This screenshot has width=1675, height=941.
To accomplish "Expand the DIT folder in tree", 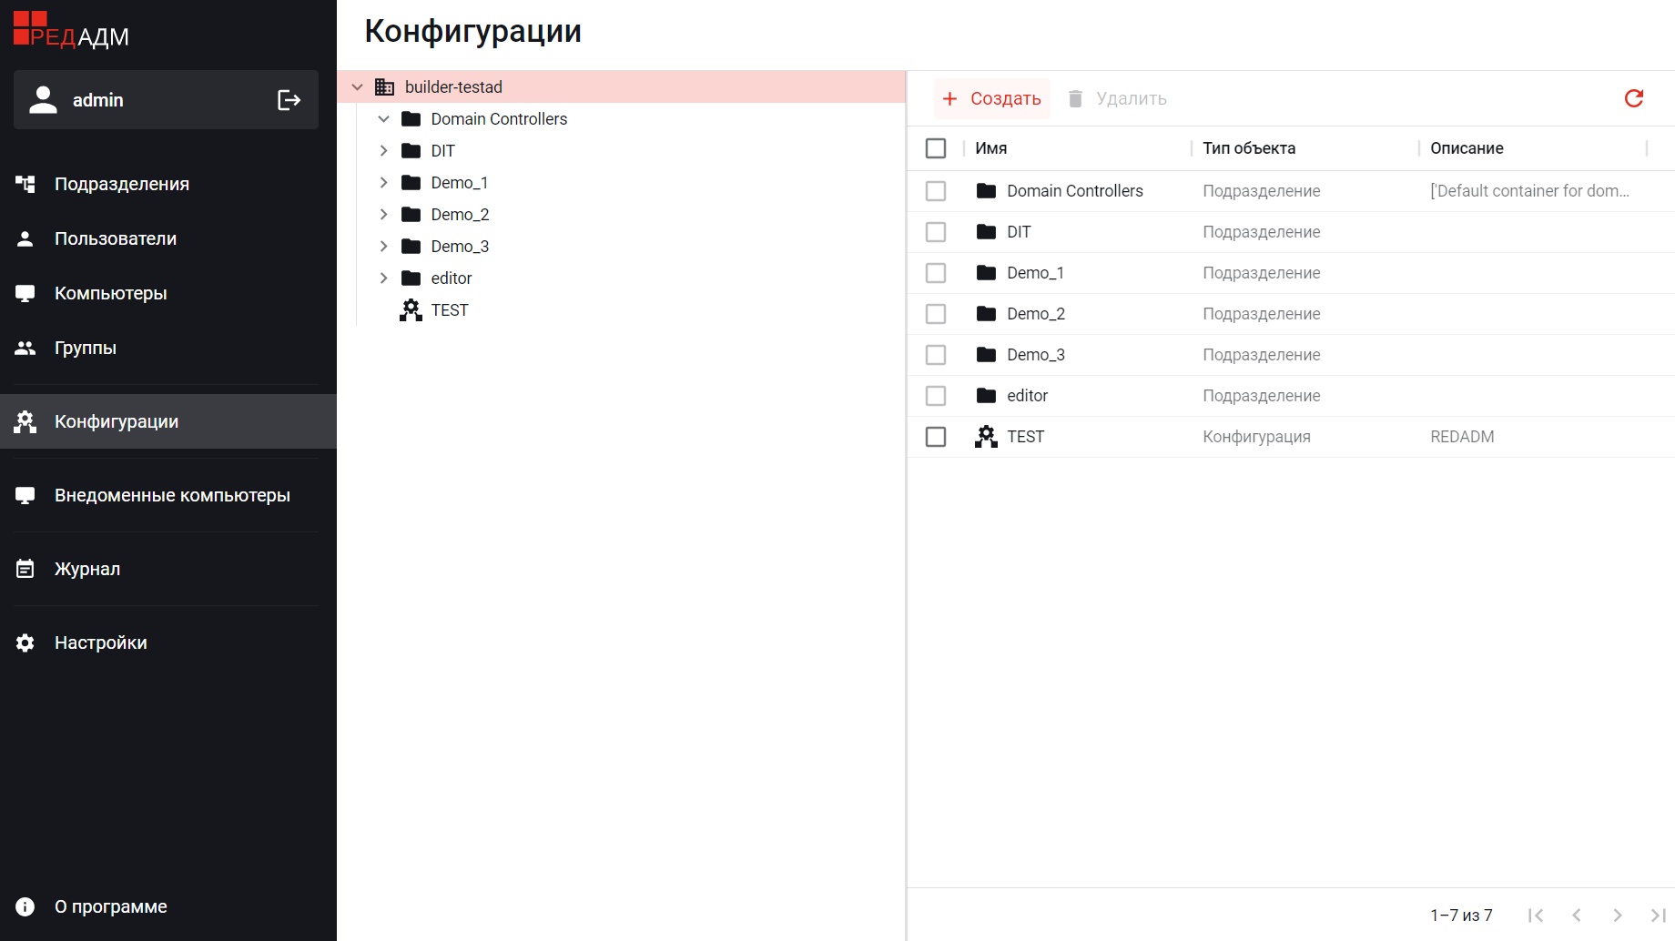I will click(x=384, y=151).
